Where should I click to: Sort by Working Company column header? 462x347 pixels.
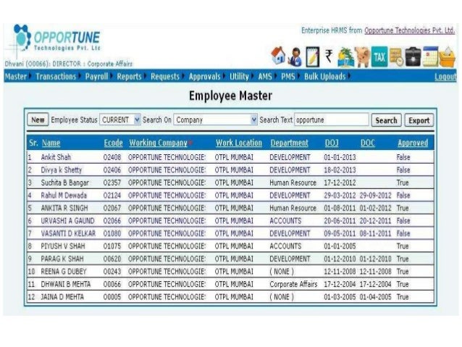(x=158, y=143)
